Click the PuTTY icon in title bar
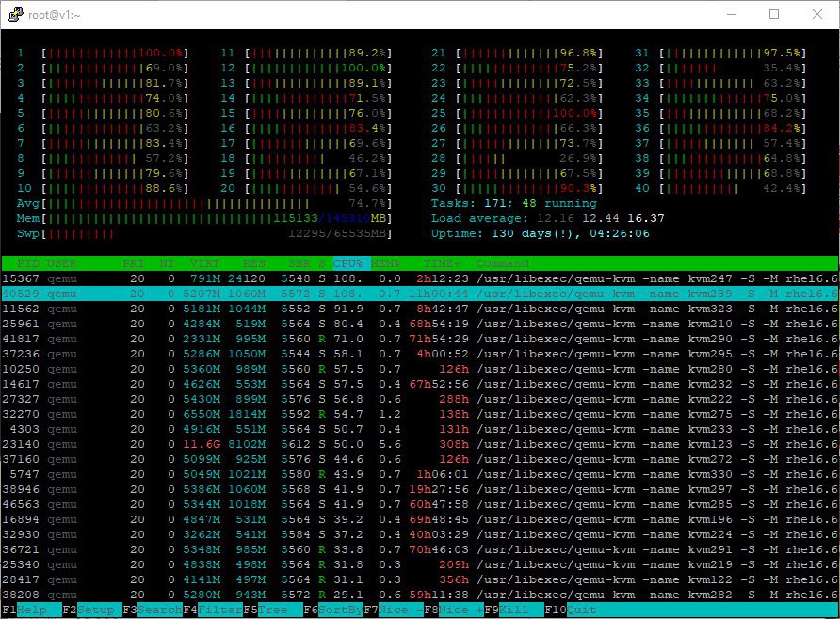The image size is (840, 619). pos(15,14)
